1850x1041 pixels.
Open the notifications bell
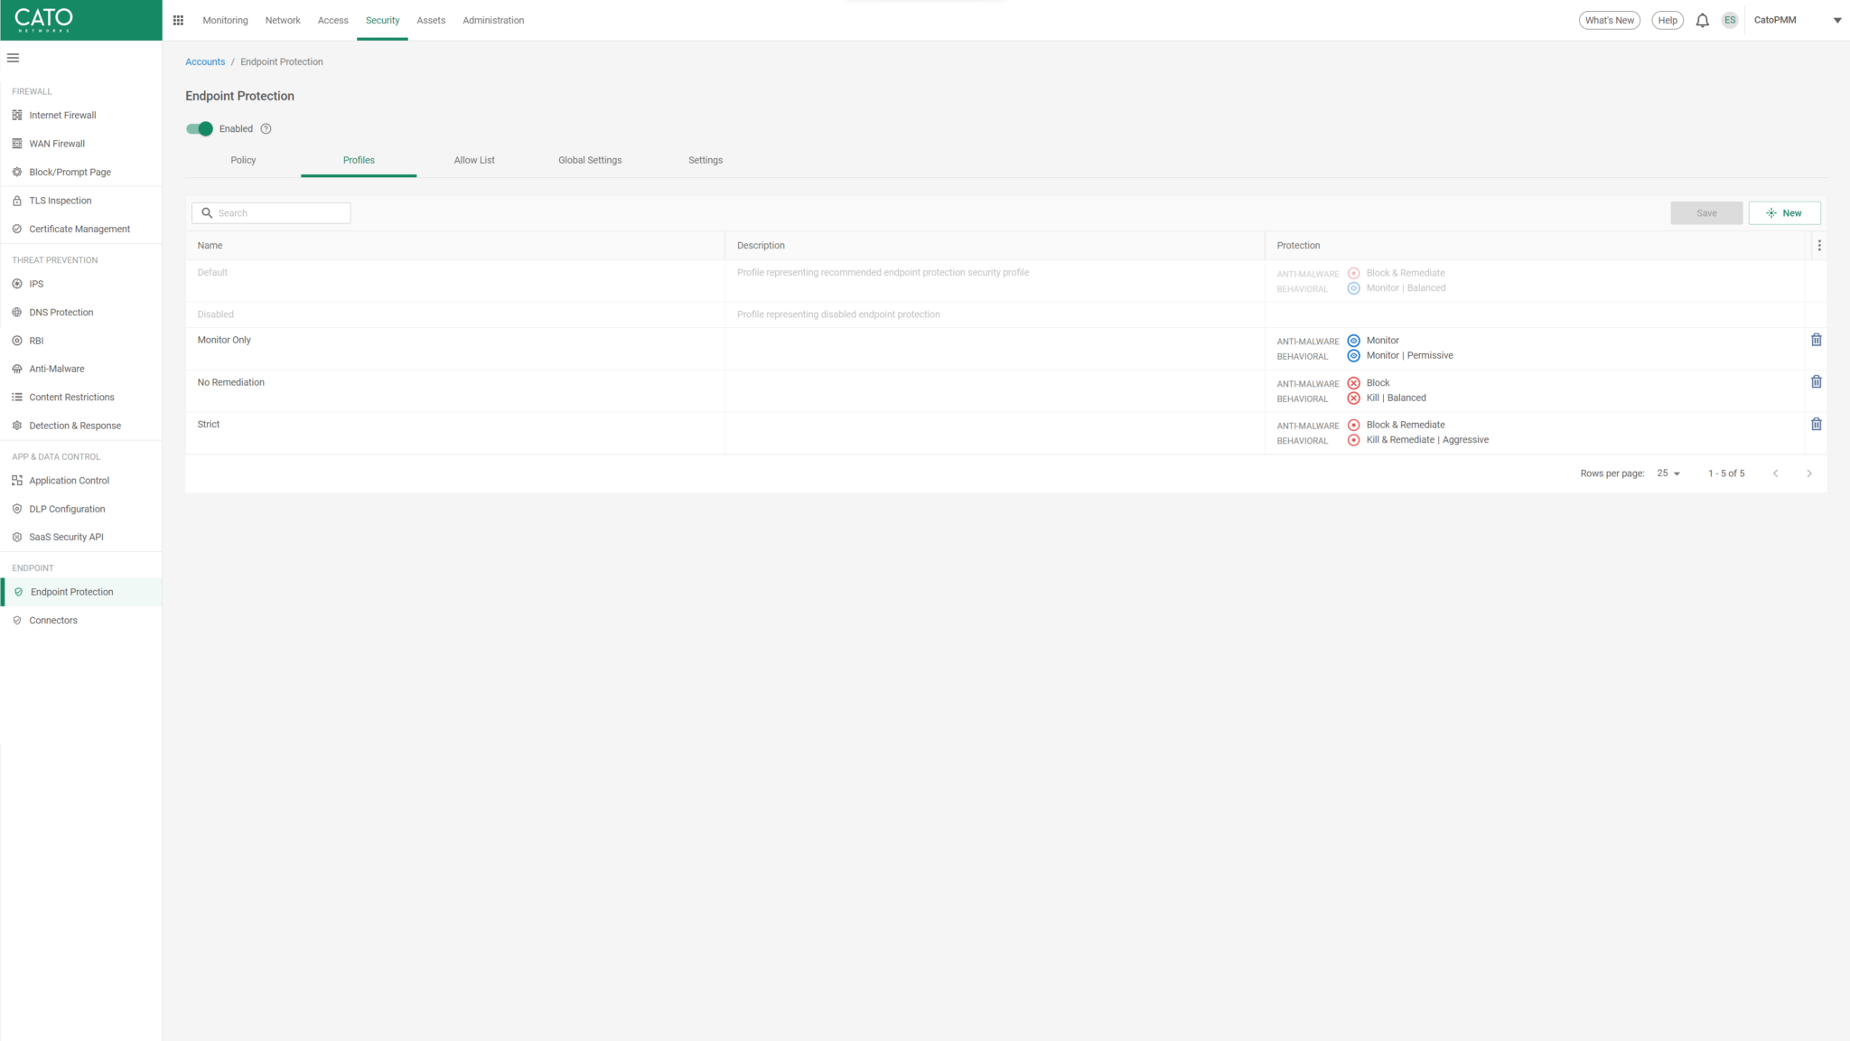1702,20
